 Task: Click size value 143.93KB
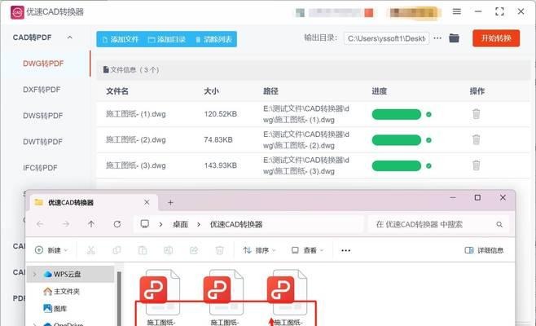coord(221,165)
